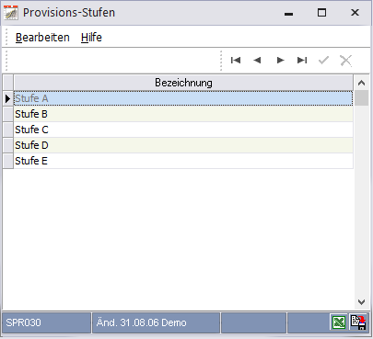Click the scrollbar down arrow
373x339 pixels.
[x=361, y=302]
